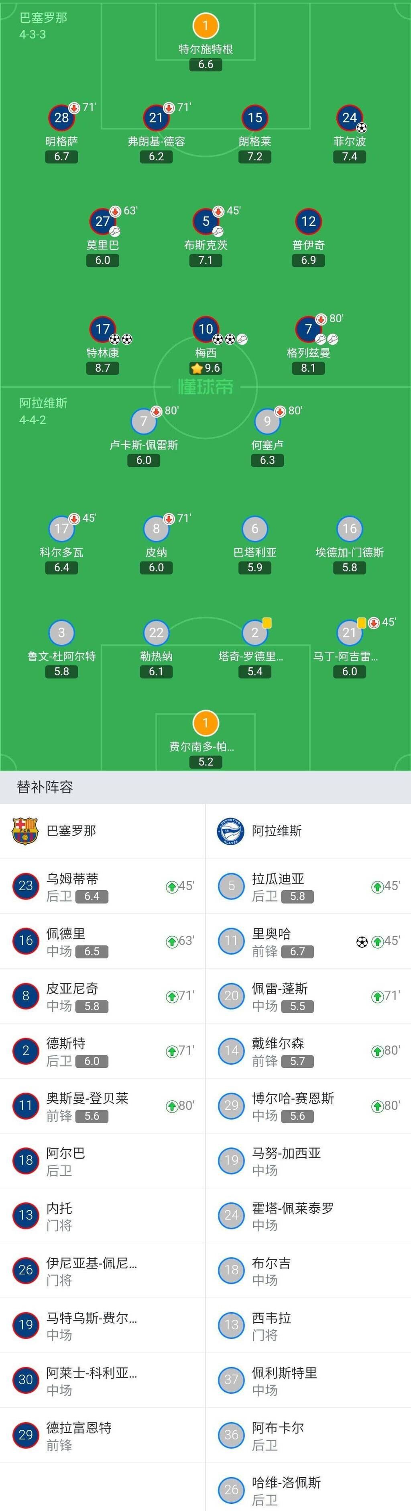
Task: Open bench player 内托 number 13
Action: click(103, 1216)
